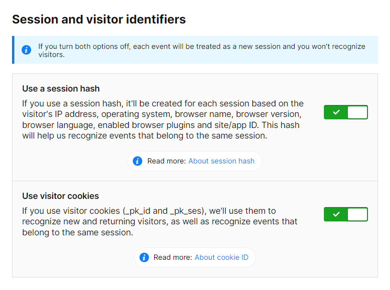The width and height of the screenshot is (390, 290).
Task: Open the About session hash link
Action: (x=221, y=161)
